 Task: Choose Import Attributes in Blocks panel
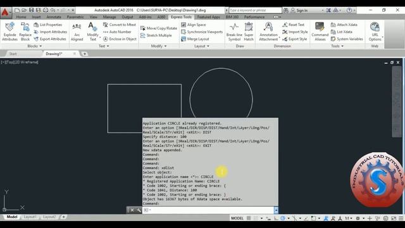[51, 32]
